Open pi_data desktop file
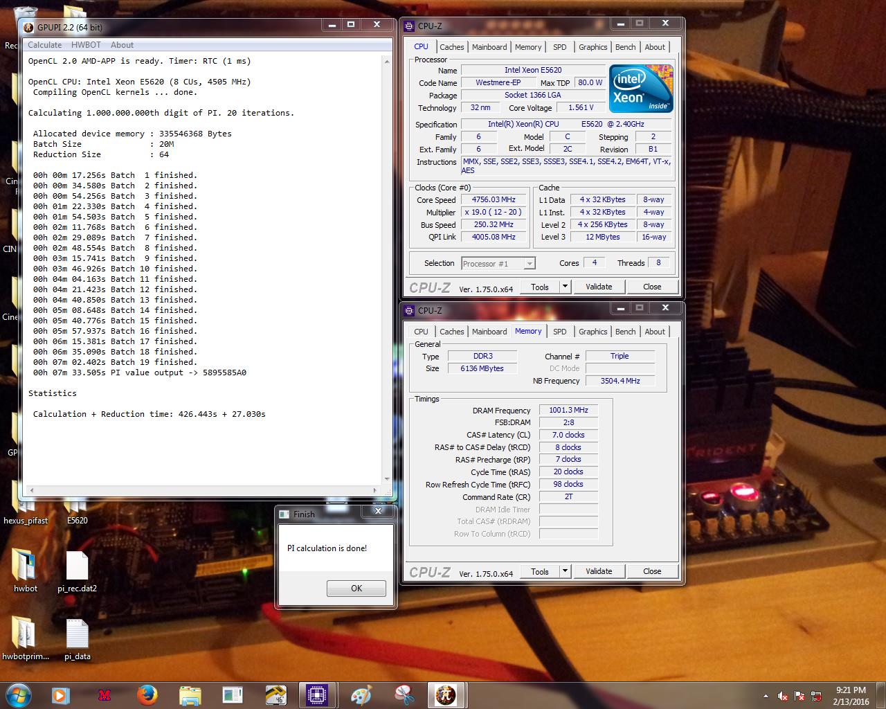Image resolution: width=886 pixels, height=709 pixels. tap(77, 639)
